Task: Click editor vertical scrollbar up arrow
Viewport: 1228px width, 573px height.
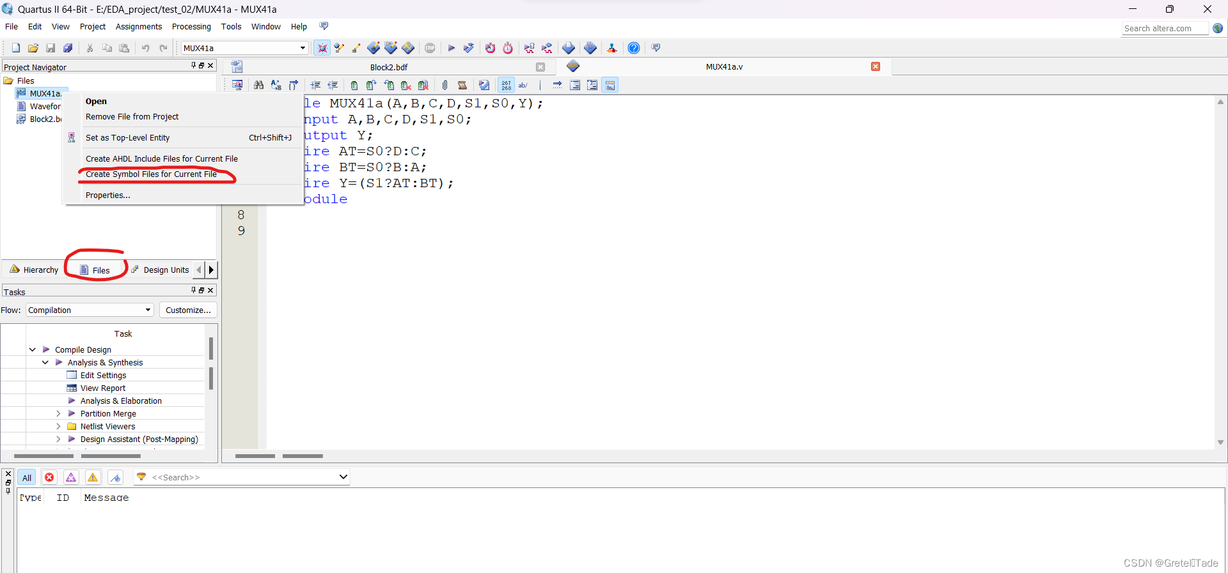Action: click(x=1220, y=102)
